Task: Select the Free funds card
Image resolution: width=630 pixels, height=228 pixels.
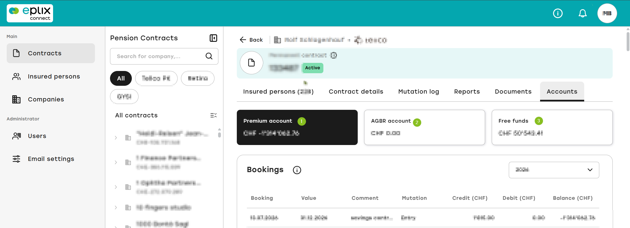Action: (552, 127)
